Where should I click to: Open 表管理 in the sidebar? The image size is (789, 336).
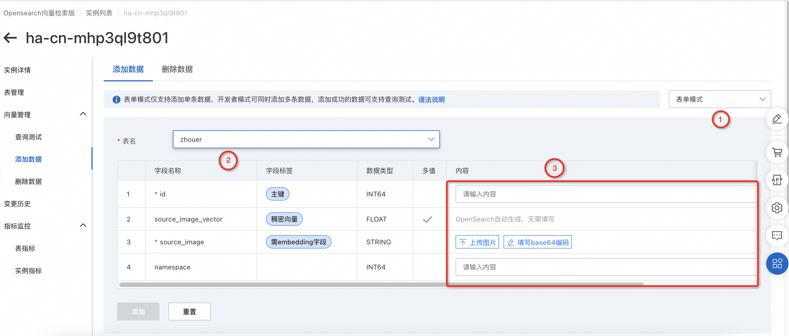tap(14, 92)
